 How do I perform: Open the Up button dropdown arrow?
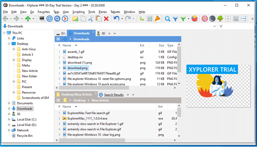(x=33, y=19)
